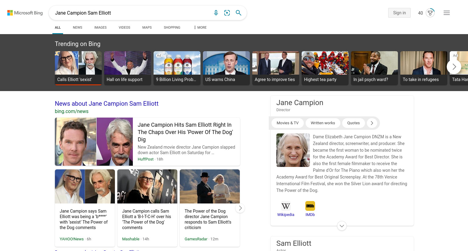The image size is (468, 251).
Task: Click the Microsoft Bing logo
Action: tap(25, 13)
